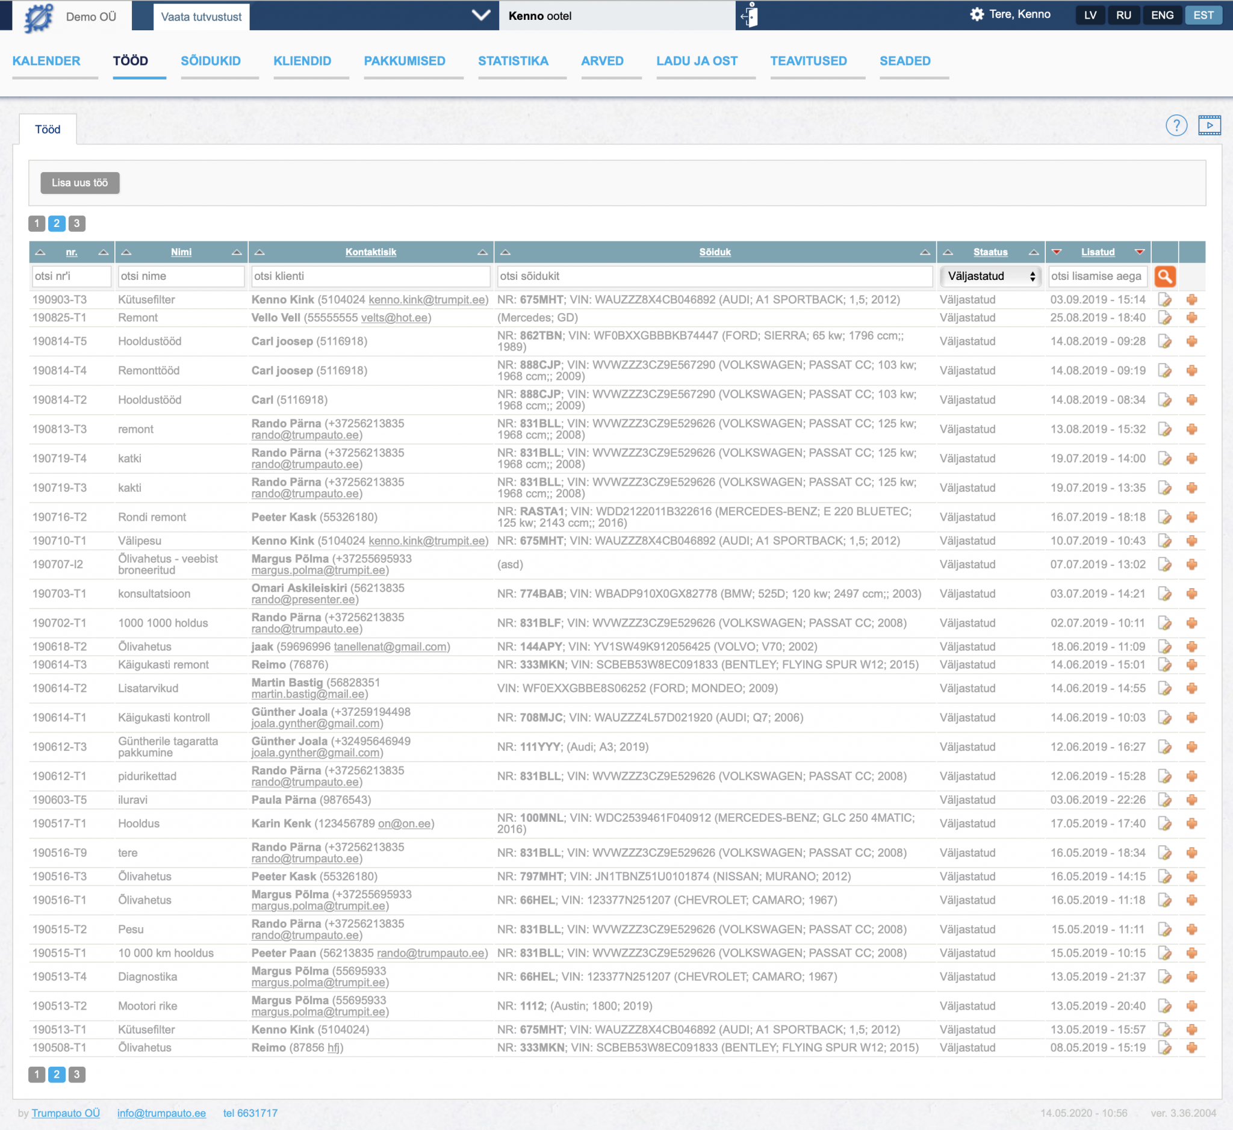Click the otsi sõidukit search field
Screen dimensions: 1233x1130
click(x=714, y=276)
